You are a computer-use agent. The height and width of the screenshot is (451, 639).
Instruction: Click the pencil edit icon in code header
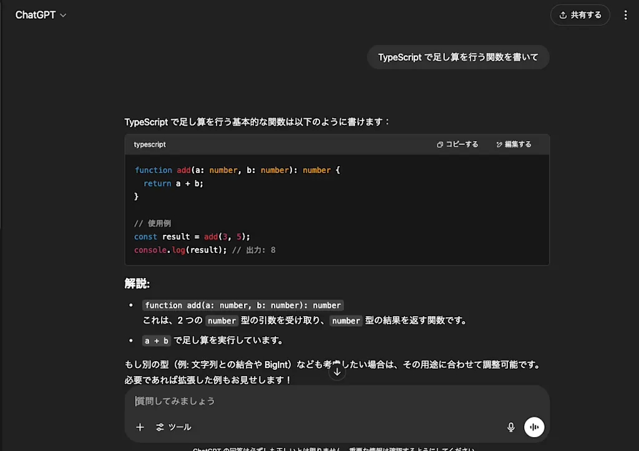click(499, 144)
